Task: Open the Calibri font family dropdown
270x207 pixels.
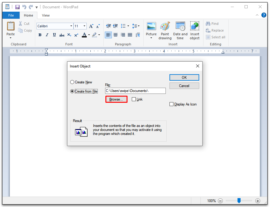Action: (71, 26)
